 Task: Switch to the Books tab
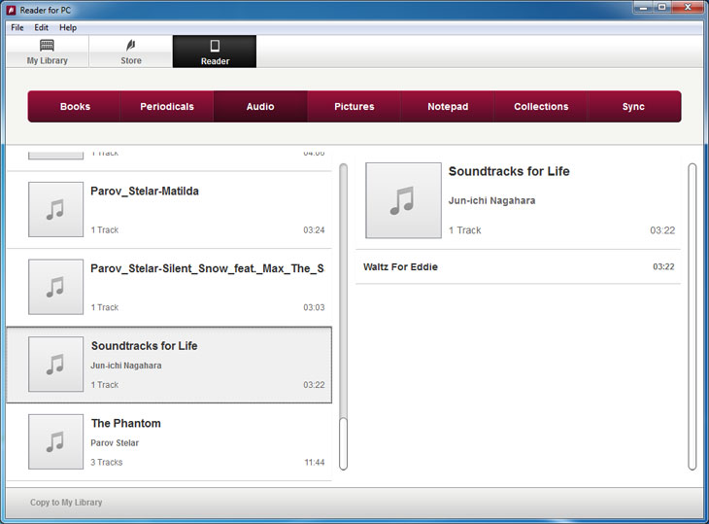click(75, 107)
